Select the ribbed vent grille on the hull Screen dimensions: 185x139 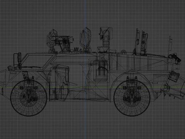tap(102, 68)
